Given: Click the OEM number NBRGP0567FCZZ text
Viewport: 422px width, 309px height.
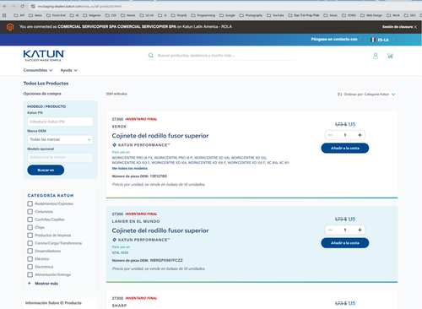Looking at the screenshot, I should (166, 260).
